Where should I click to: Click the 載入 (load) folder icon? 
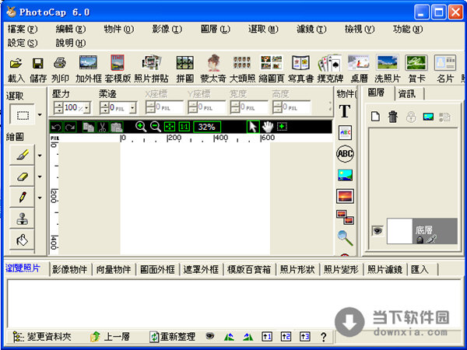16,63
